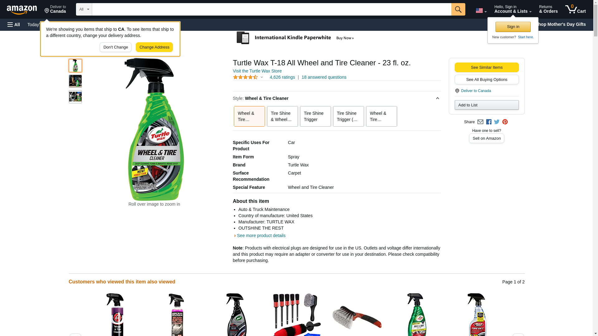Click the search magnifier Go button
This screenshot has width=598, height=336.
tap(458, 9)
